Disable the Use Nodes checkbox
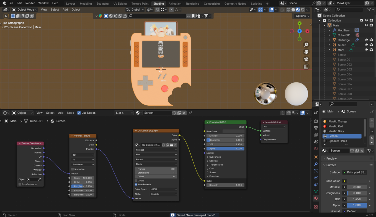 pyautogui.click(x=79, y=113)
